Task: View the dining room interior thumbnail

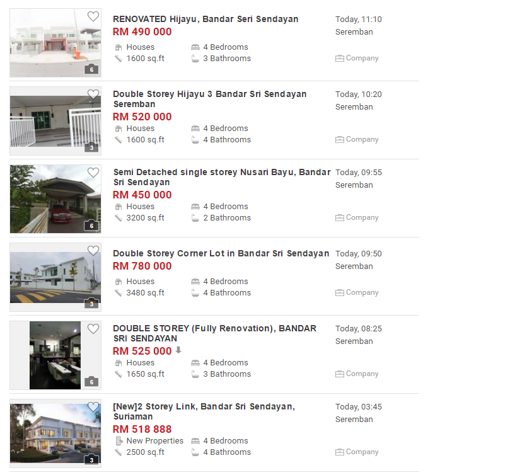Action: click(x=55, y=355)
